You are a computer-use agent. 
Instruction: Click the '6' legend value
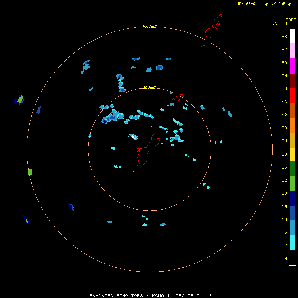coord(285,232)
